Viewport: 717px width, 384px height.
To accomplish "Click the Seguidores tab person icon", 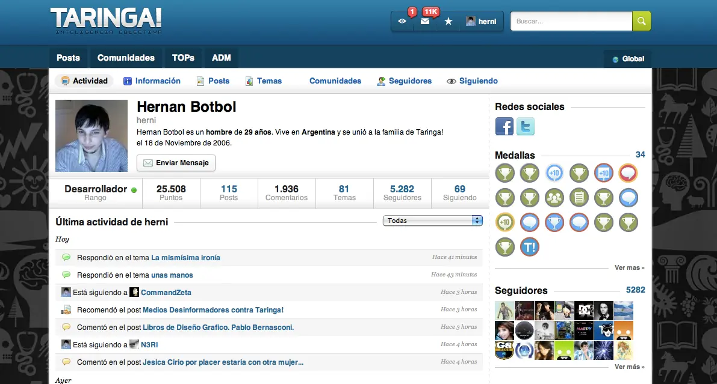I will pos(381,81).
